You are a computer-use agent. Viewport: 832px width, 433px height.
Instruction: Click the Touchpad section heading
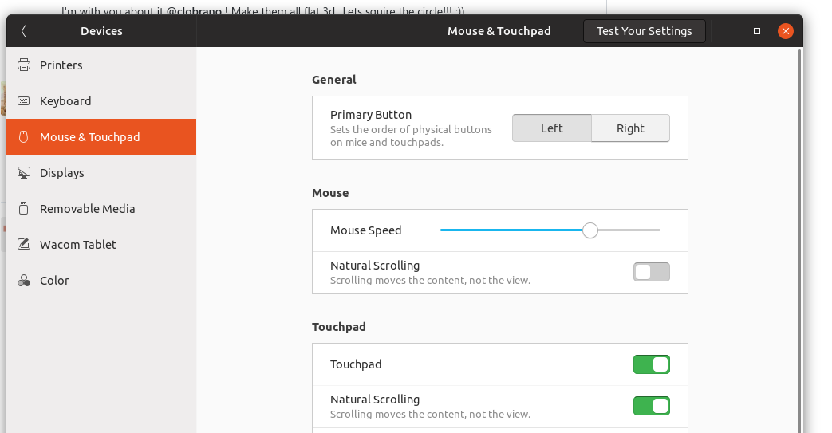[338, 327]
